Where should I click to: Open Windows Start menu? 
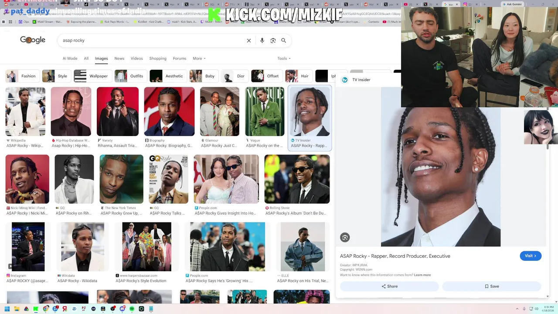(x=7, y=309)
